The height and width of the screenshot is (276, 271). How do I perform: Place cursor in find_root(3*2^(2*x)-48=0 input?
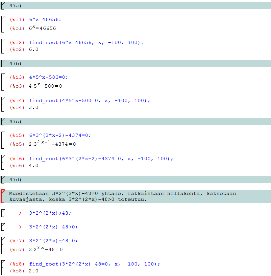pyautogui.click(x=94, y=264)
